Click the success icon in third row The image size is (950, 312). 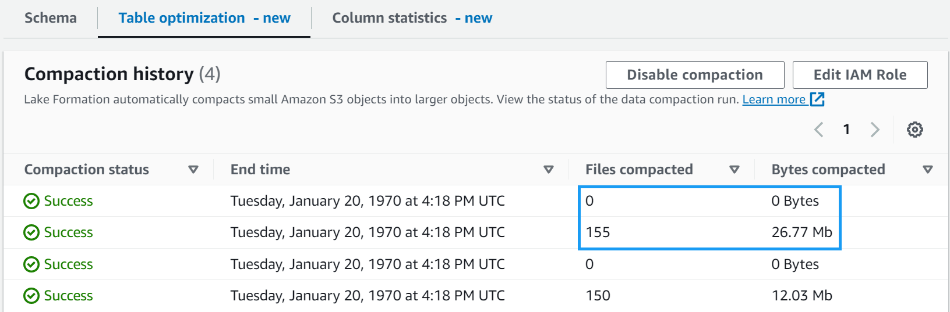(31, 264)
